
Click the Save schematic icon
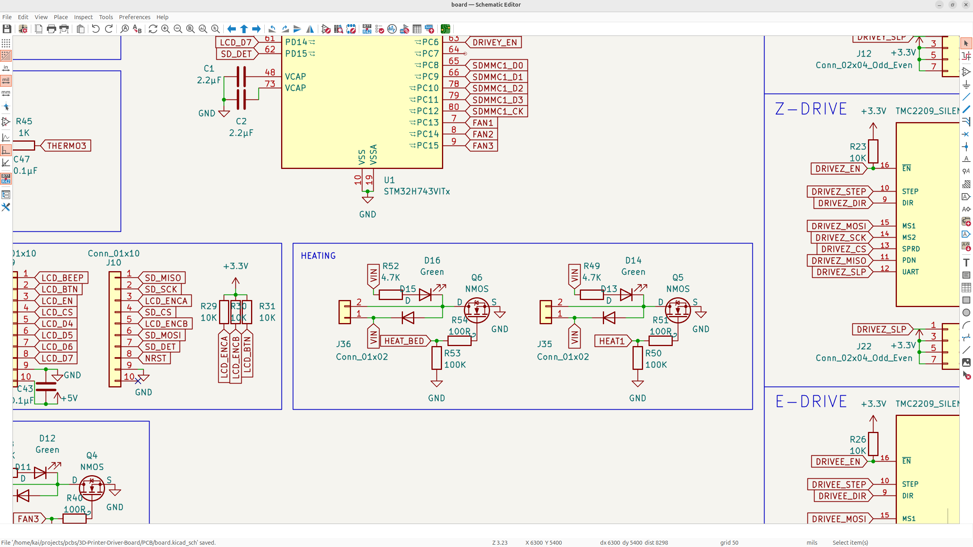click(7, 29)
